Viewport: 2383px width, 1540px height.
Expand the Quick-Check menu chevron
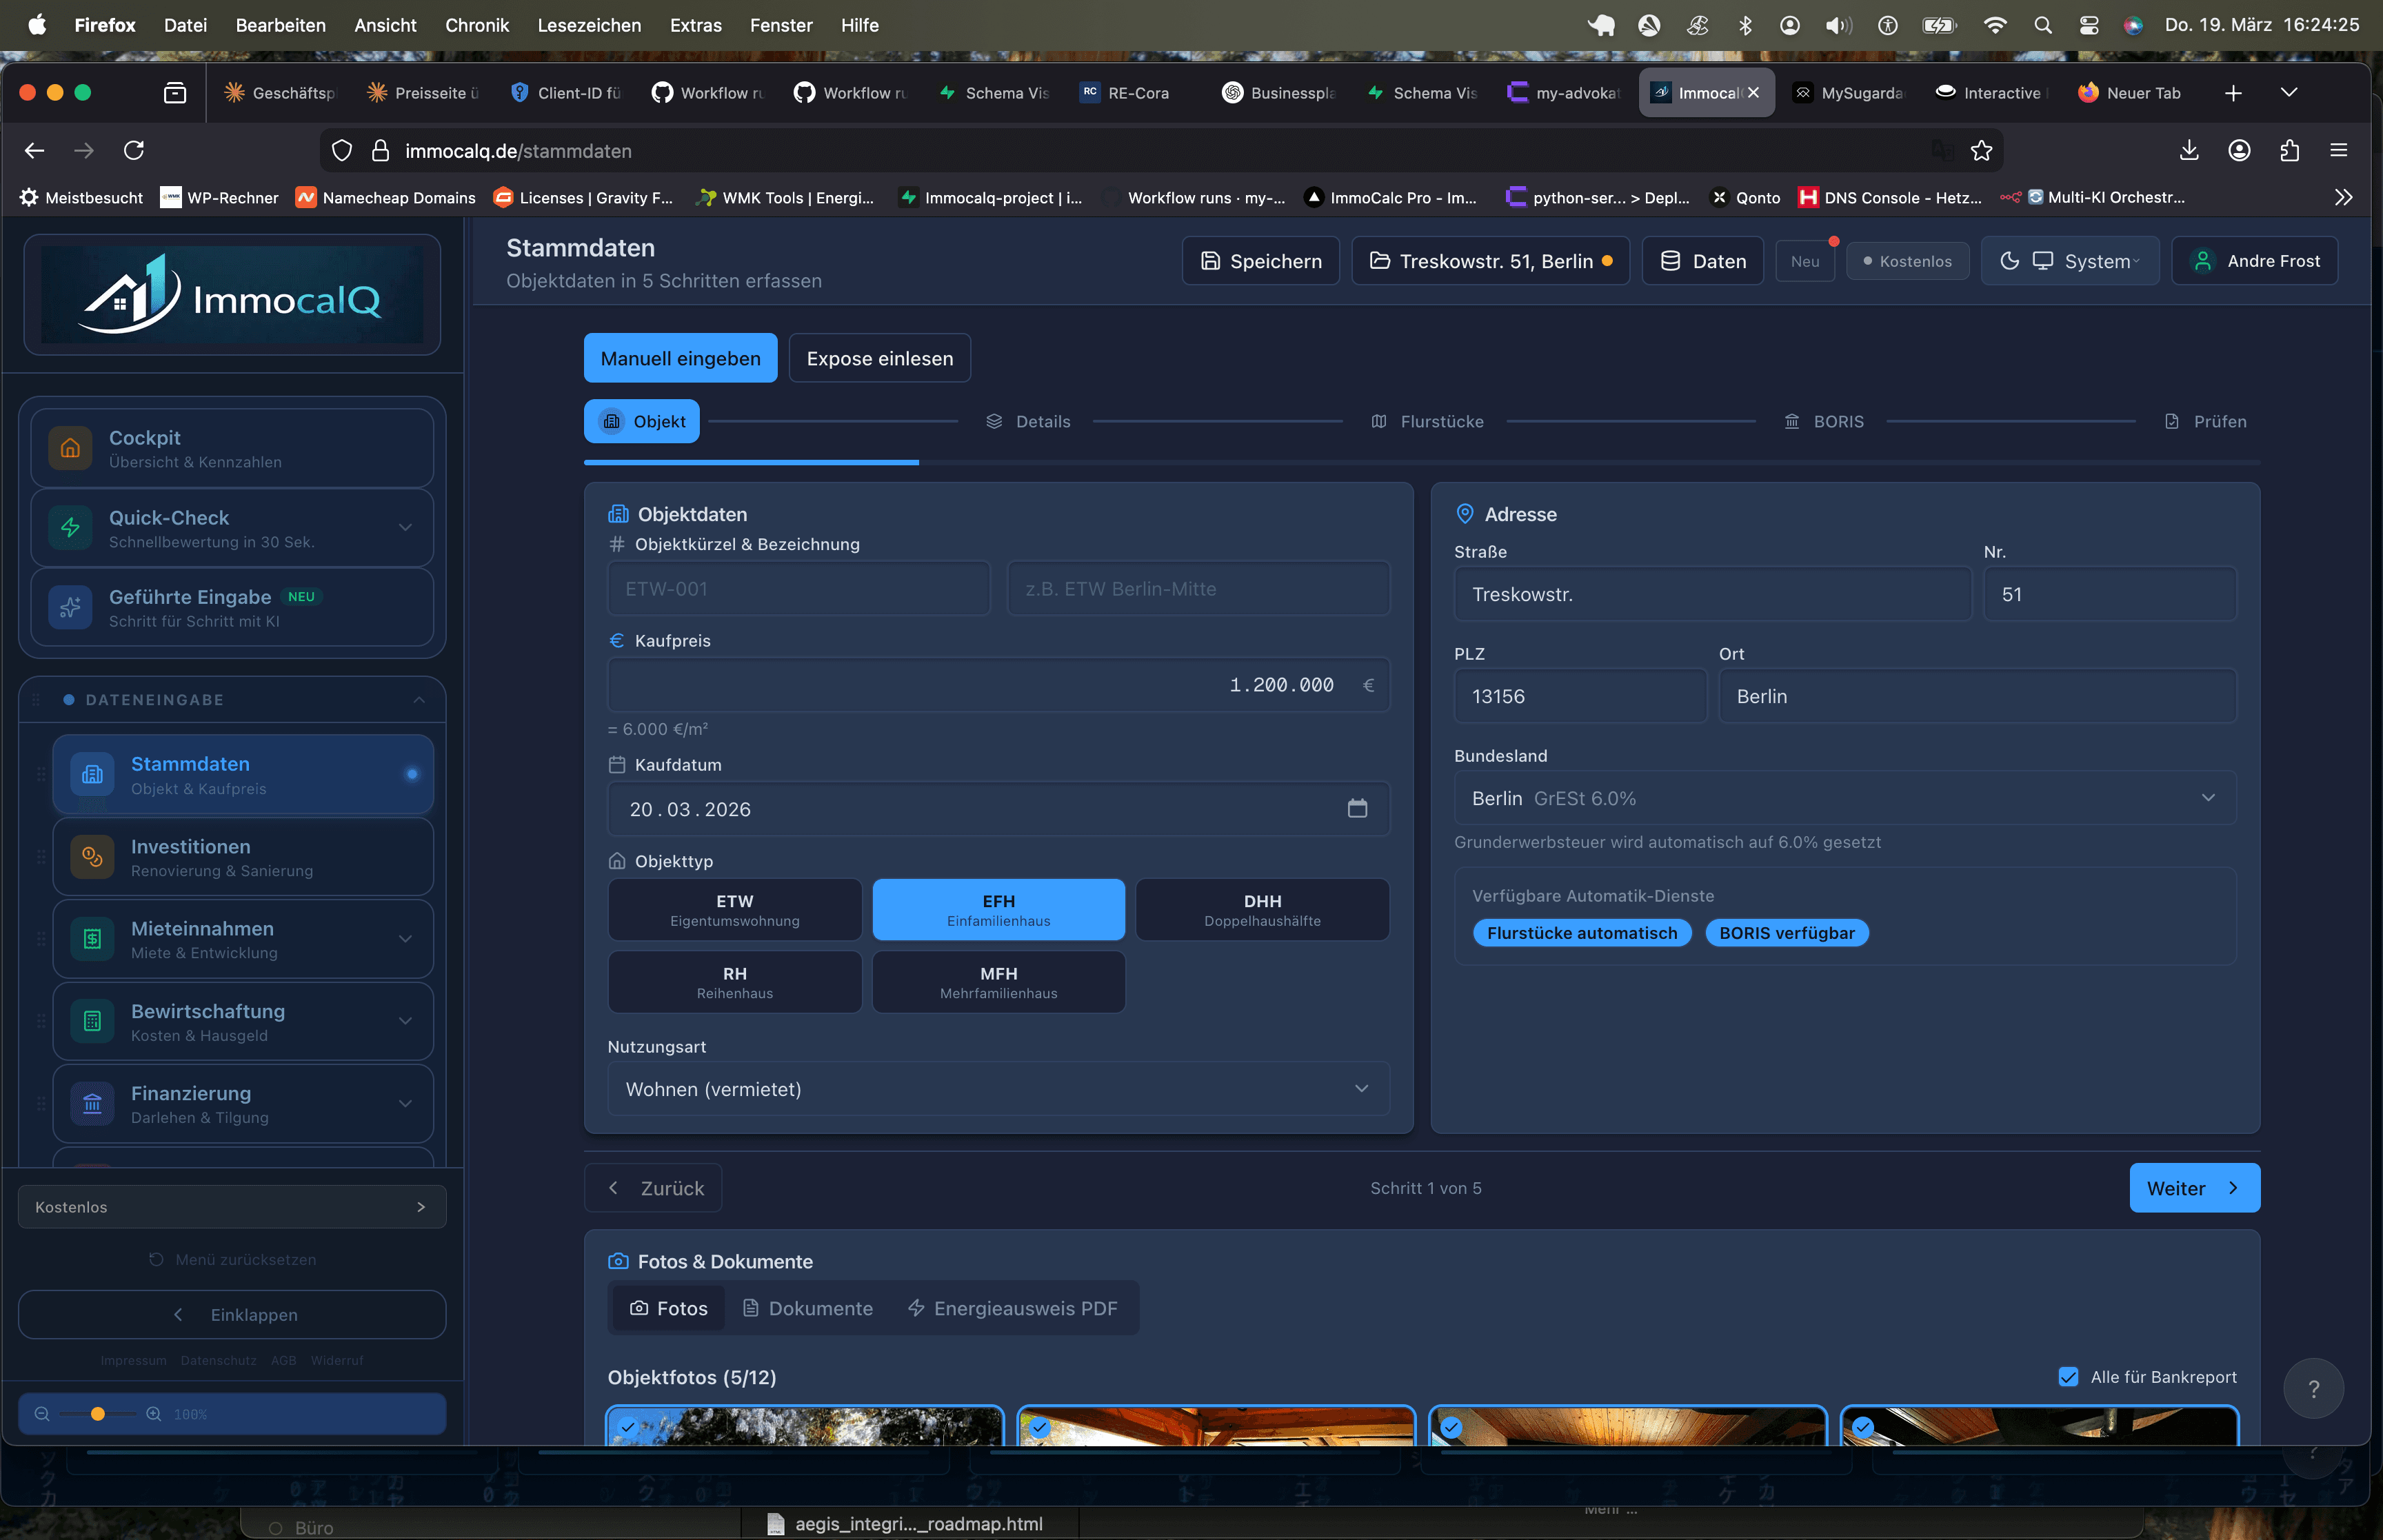pos(405,527)
